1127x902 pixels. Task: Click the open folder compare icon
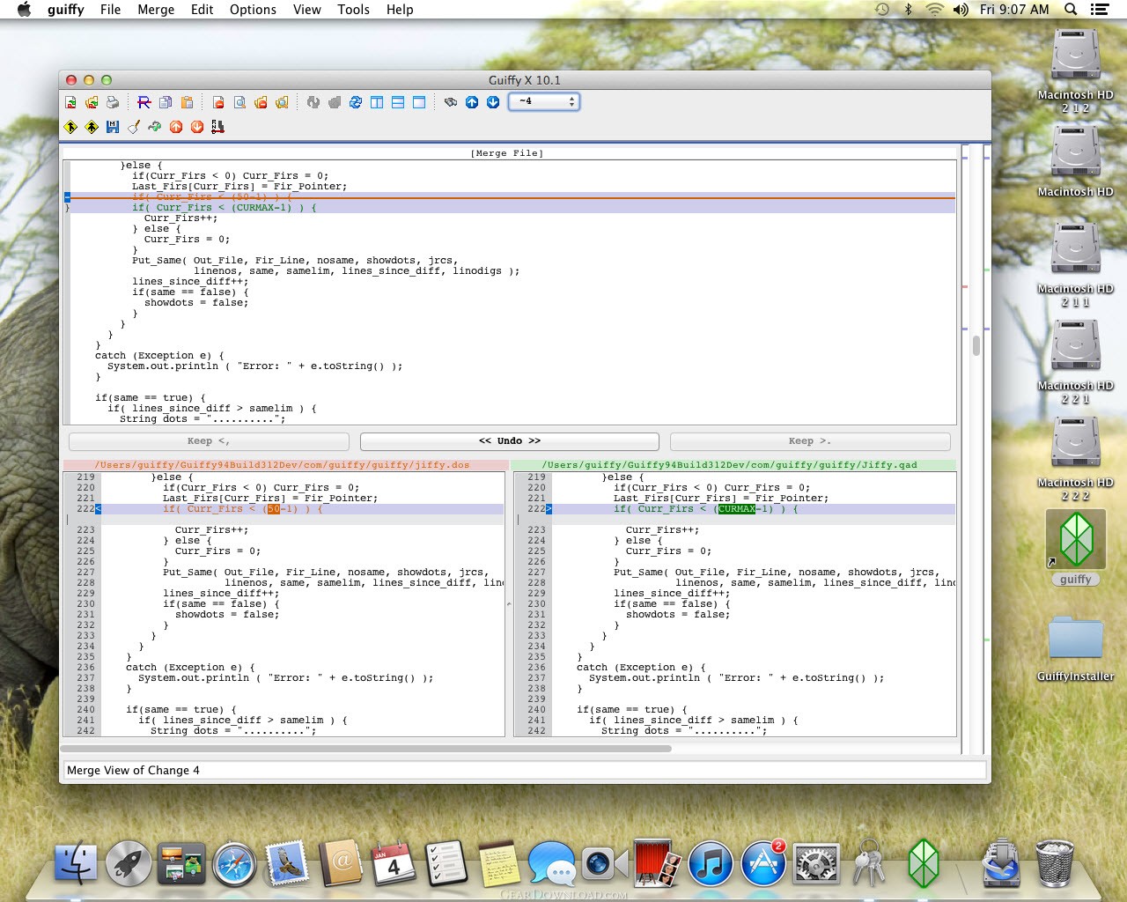tap(92, 102)
